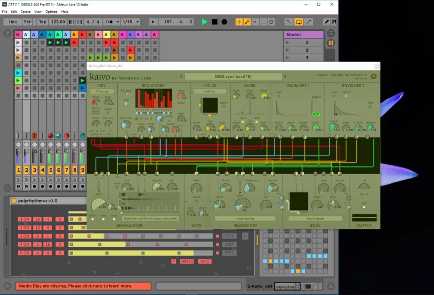Open the Create menu
434x295 pixels.
(25, 12)
